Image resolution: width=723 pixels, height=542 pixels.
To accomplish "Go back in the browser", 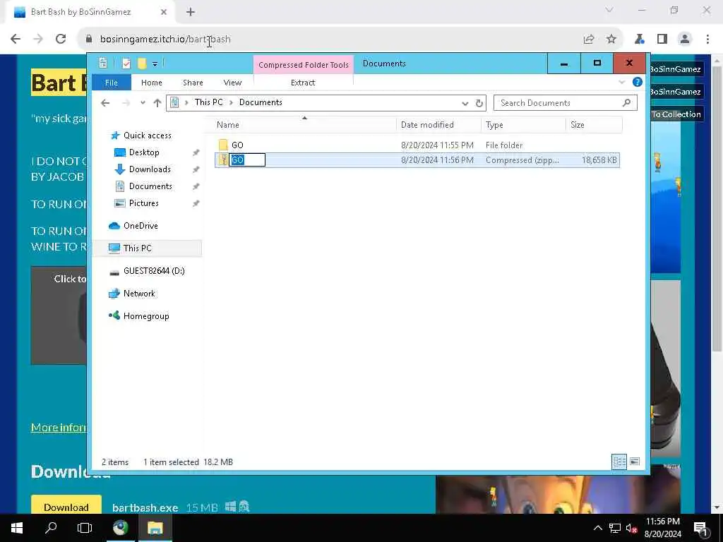I will coord(16,40).
